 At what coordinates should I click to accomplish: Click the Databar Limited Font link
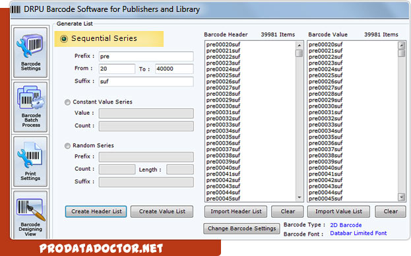tap(358, 233)
